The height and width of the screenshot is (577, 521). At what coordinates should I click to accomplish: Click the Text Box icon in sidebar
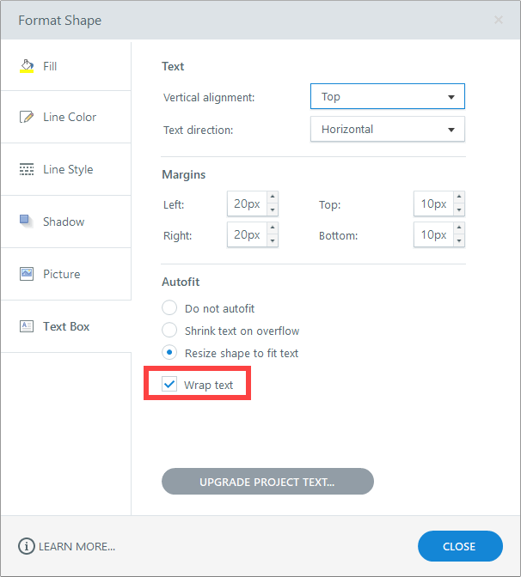coord(27,326)
